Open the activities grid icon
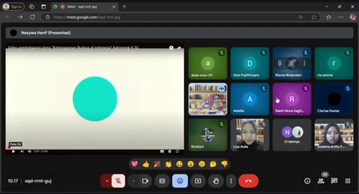Image resolution: width=359 pixels, height=194 pixels. tap(348, 181)
